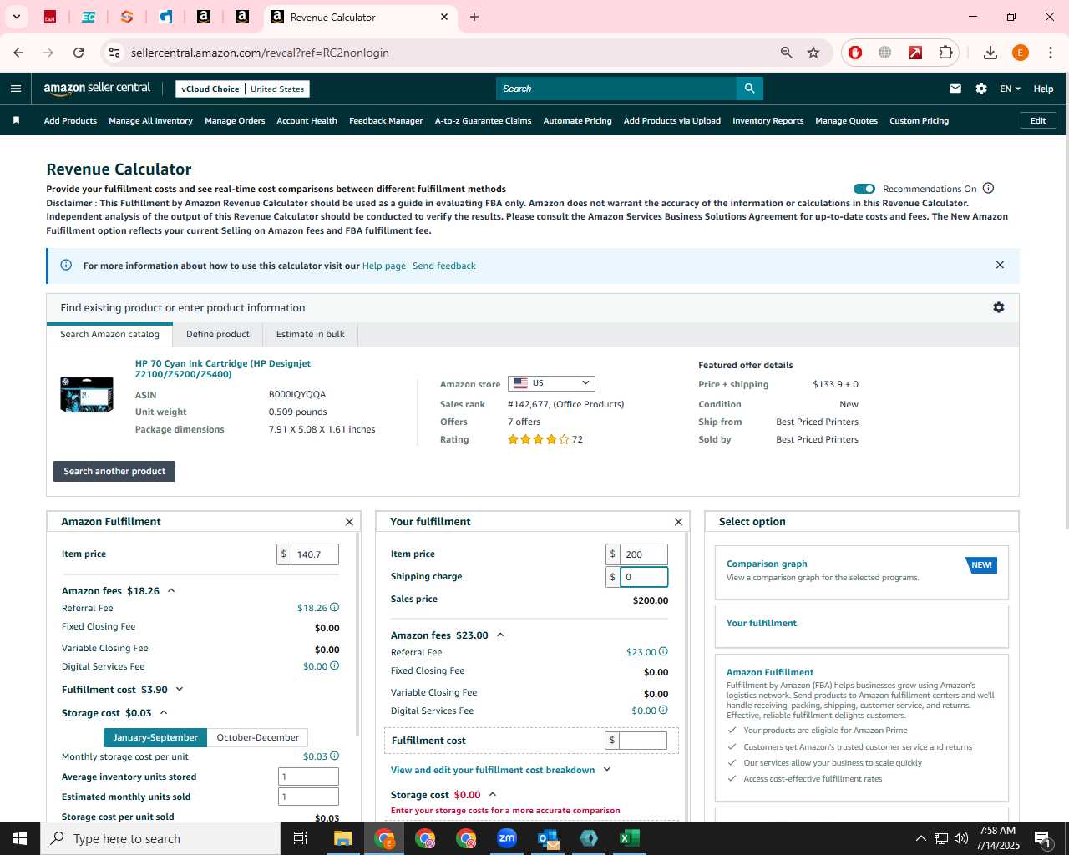Viewport: 1069px width, 855px height.
Task: Open calculator settings gear in product panel
Action: point(998,307)
